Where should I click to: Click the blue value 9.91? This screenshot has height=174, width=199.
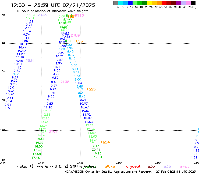tap(29, 25)
